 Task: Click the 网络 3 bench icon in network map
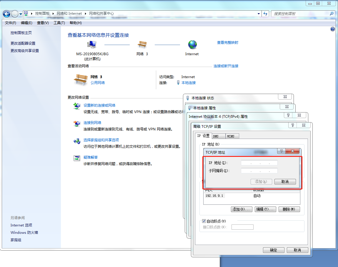coord(142,45)
